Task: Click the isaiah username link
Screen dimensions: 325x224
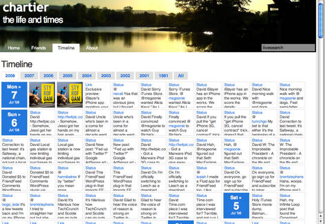Action: tap(201, 177)
